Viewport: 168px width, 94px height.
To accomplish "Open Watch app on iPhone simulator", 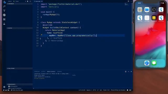I will [x=154, y=10].
